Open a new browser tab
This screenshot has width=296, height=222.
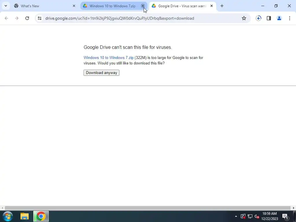[222, 6]
